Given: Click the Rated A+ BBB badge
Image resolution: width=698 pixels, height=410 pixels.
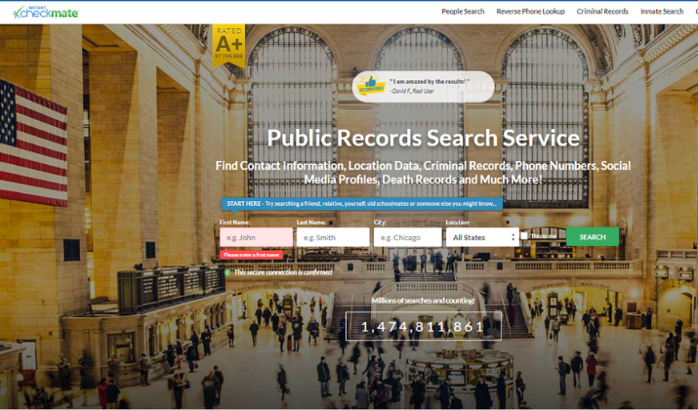Looking at the screenshot, I should pos(228,46).
